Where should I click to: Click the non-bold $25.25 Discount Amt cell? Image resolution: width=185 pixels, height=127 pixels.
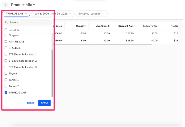coord(130,33)
